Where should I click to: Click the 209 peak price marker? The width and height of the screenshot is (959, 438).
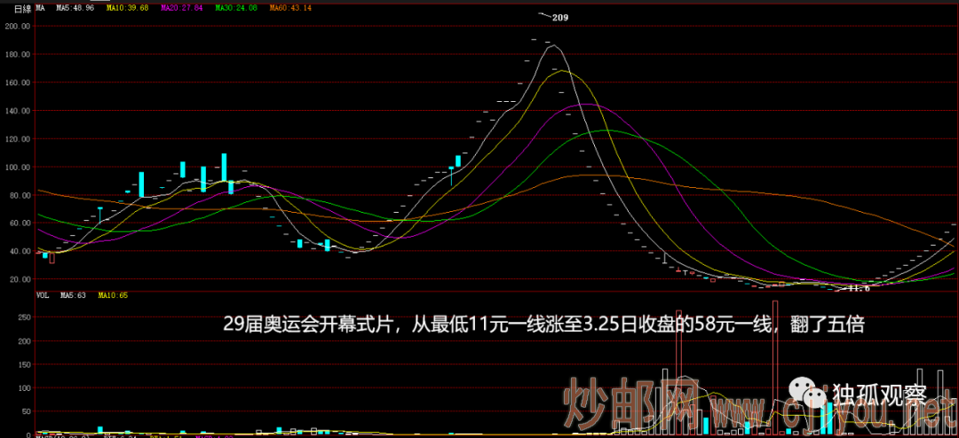coord(561,17)
